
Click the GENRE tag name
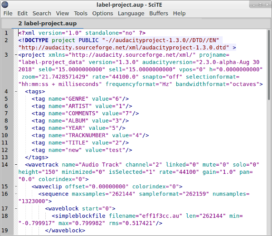(77, 99)
